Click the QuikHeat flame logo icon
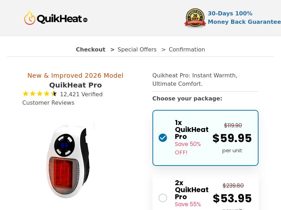The width and height of the screenshot is (281, 210). click(x=30, y=17)
